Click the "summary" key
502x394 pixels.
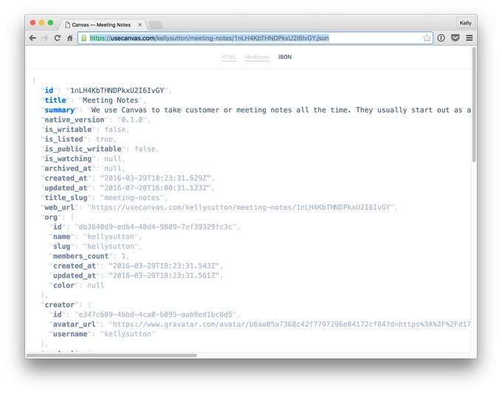click(x=60, y=110)
